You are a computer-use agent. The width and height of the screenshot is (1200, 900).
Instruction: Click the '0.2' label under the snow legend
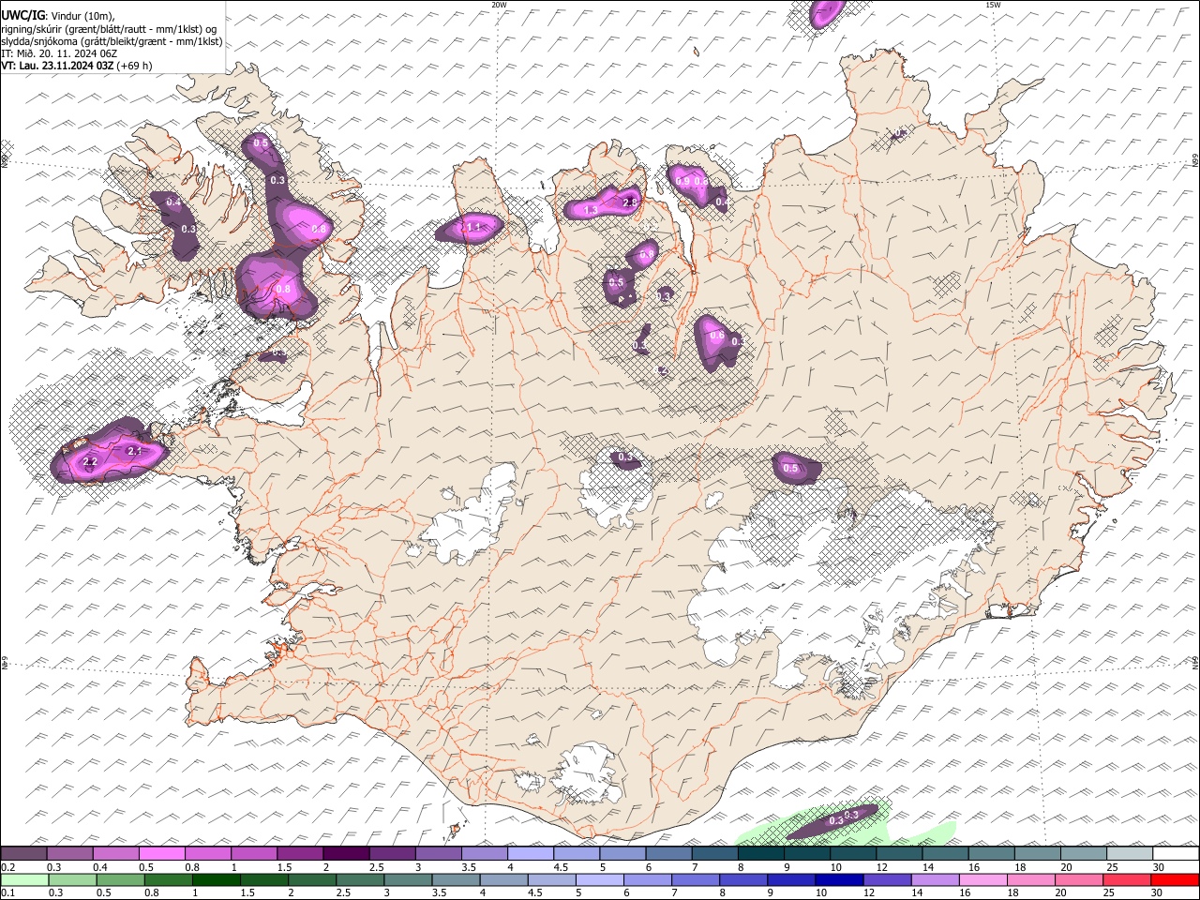(x=8, y=867)
